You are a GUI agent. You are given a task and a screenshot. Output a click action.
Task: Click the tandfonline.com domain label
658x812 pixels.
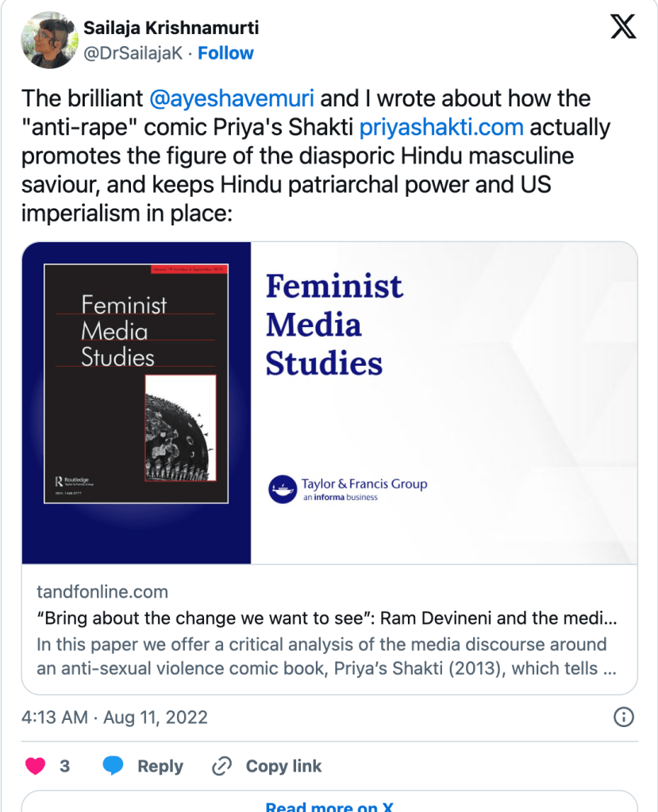click(x=102, y=592)
